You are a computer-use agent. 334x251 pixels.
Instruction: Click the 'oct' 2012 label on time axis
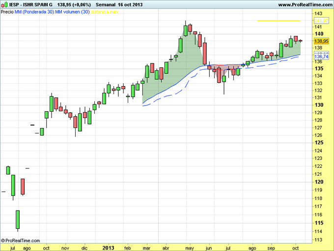46,249
